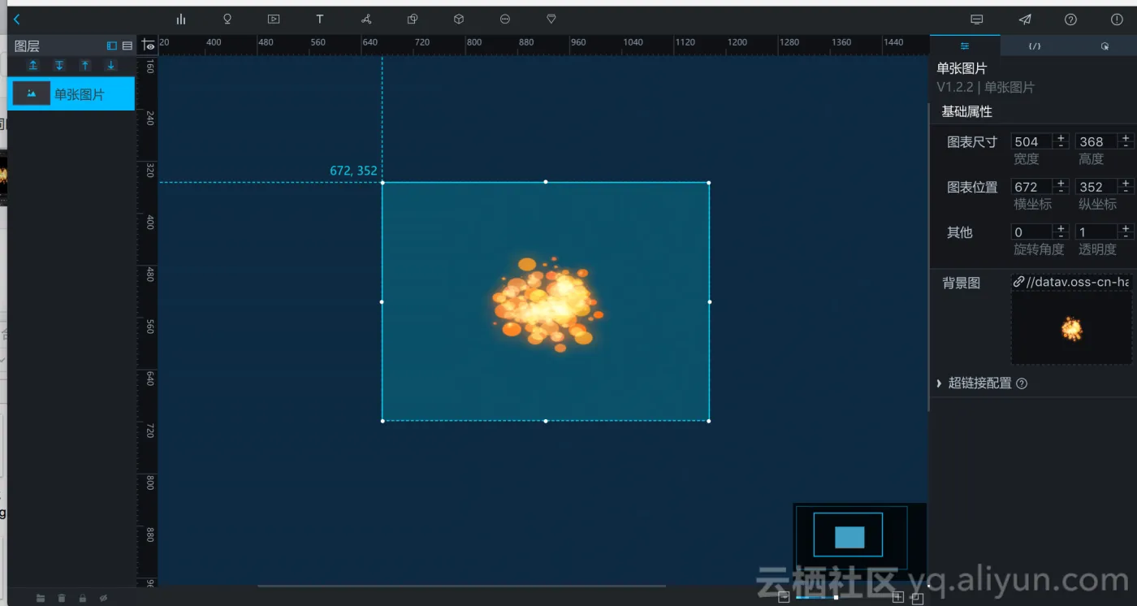Click the width input showing 504
The image size is (1137, 606).
(1031, 141)
